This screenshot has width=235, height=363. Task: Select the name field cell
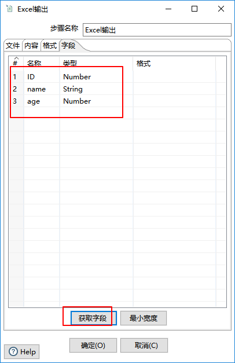pyautogui.click(x=42, y=89)
